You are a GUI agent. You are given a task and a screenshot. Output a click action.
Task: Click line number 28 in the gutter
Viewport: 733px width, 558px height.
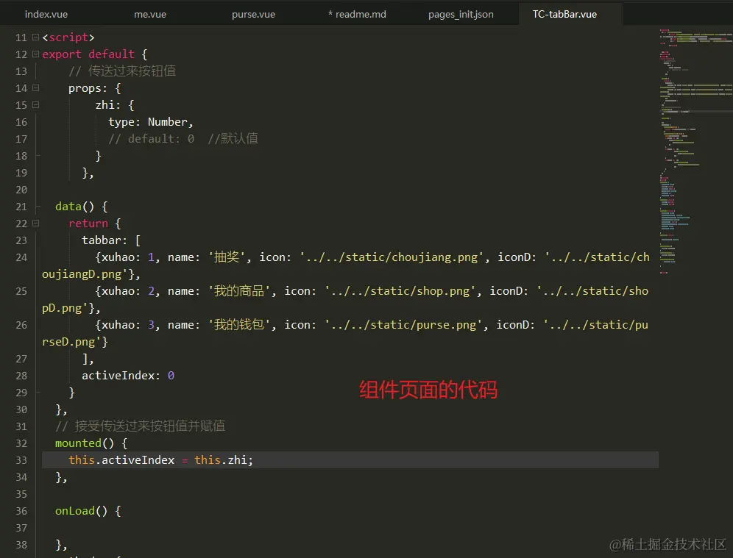click(21, 376)
